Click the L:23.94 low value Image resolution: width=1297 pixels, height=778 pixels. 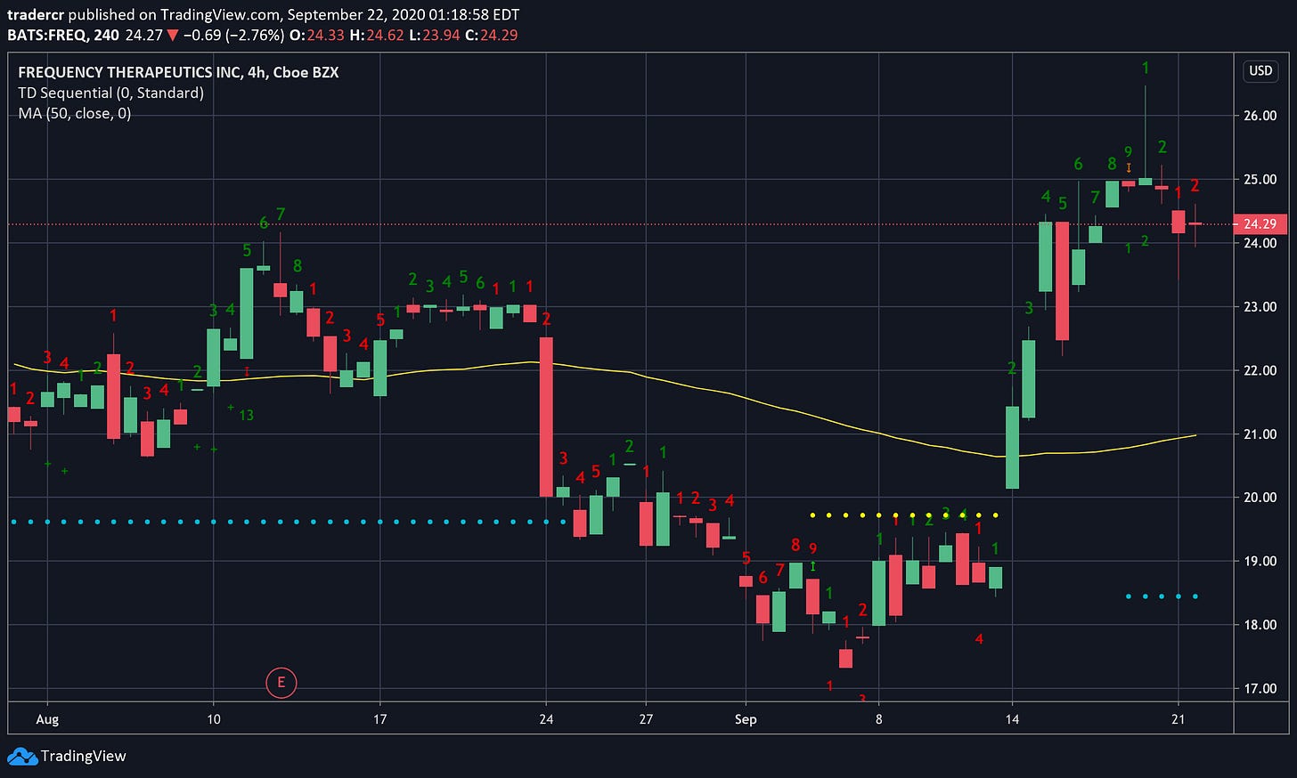coord(435,36)
